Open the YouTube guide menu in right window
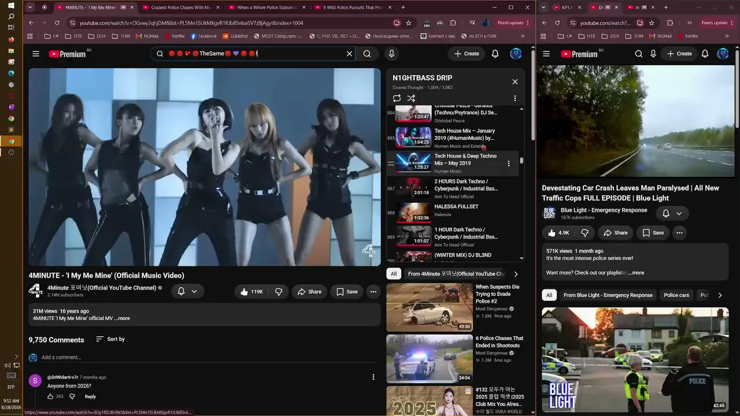740x416 pixels. (546, 54)
